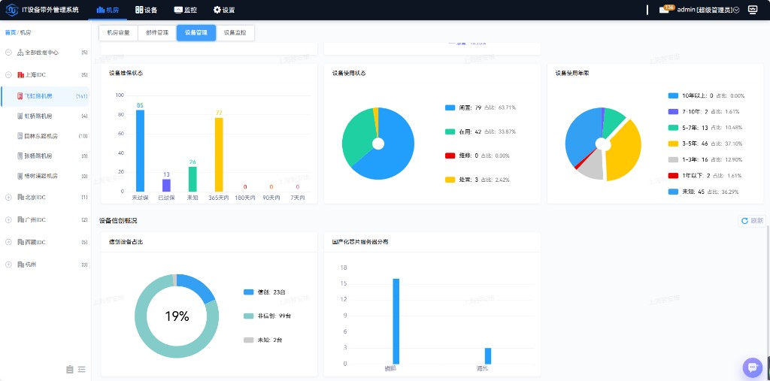Expand the admin [超级管理员] user dropdown
This screenshot has width=770, height=381.
[708, 10]
